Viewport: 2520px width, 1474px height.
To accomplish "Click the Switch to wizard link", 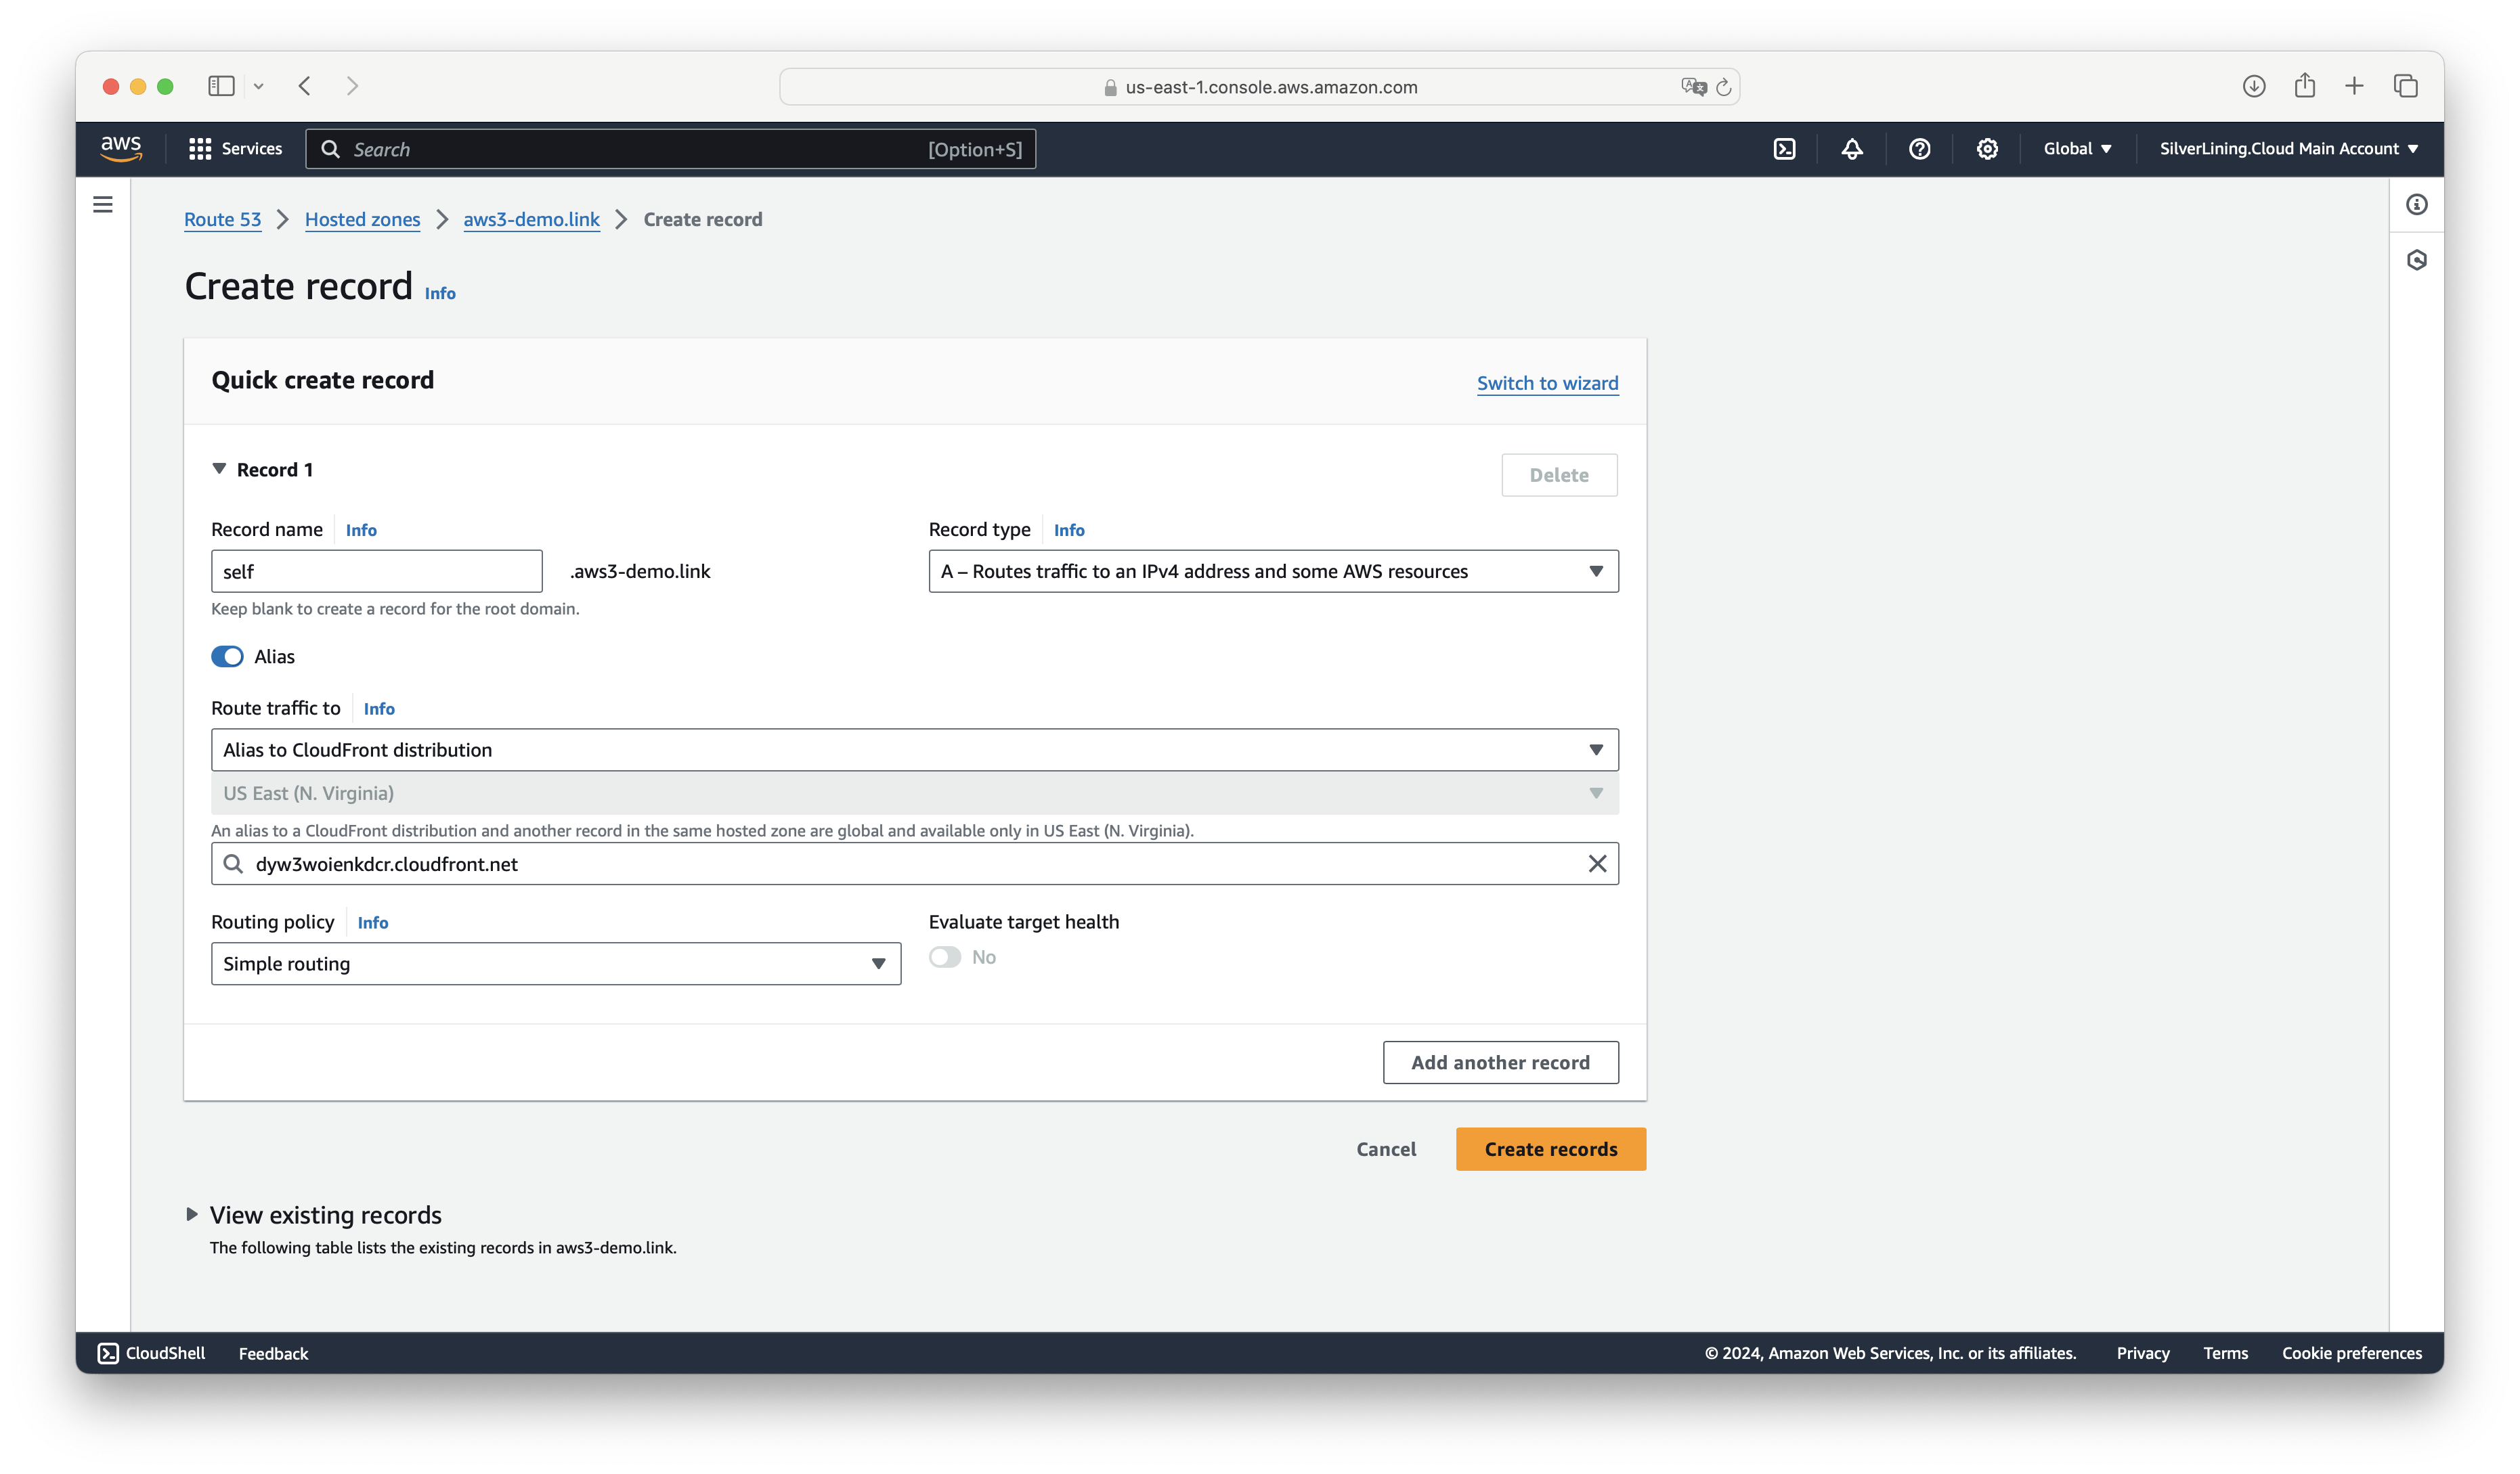I will pyautogui.click(x=1547, y=383).
